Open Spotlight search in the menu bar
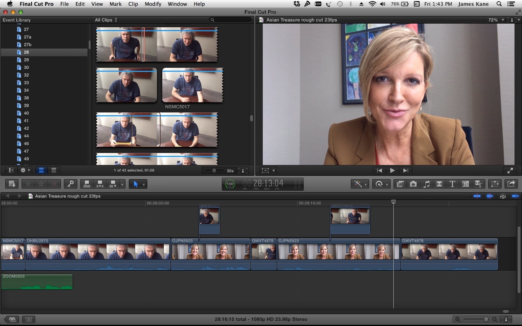522x326 pixels. (499, 4)
